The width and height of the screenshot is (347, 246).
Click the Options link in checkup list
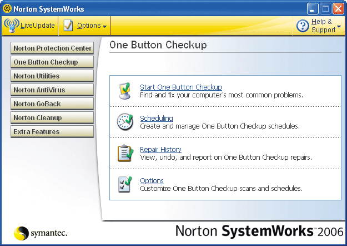point(152,180)
